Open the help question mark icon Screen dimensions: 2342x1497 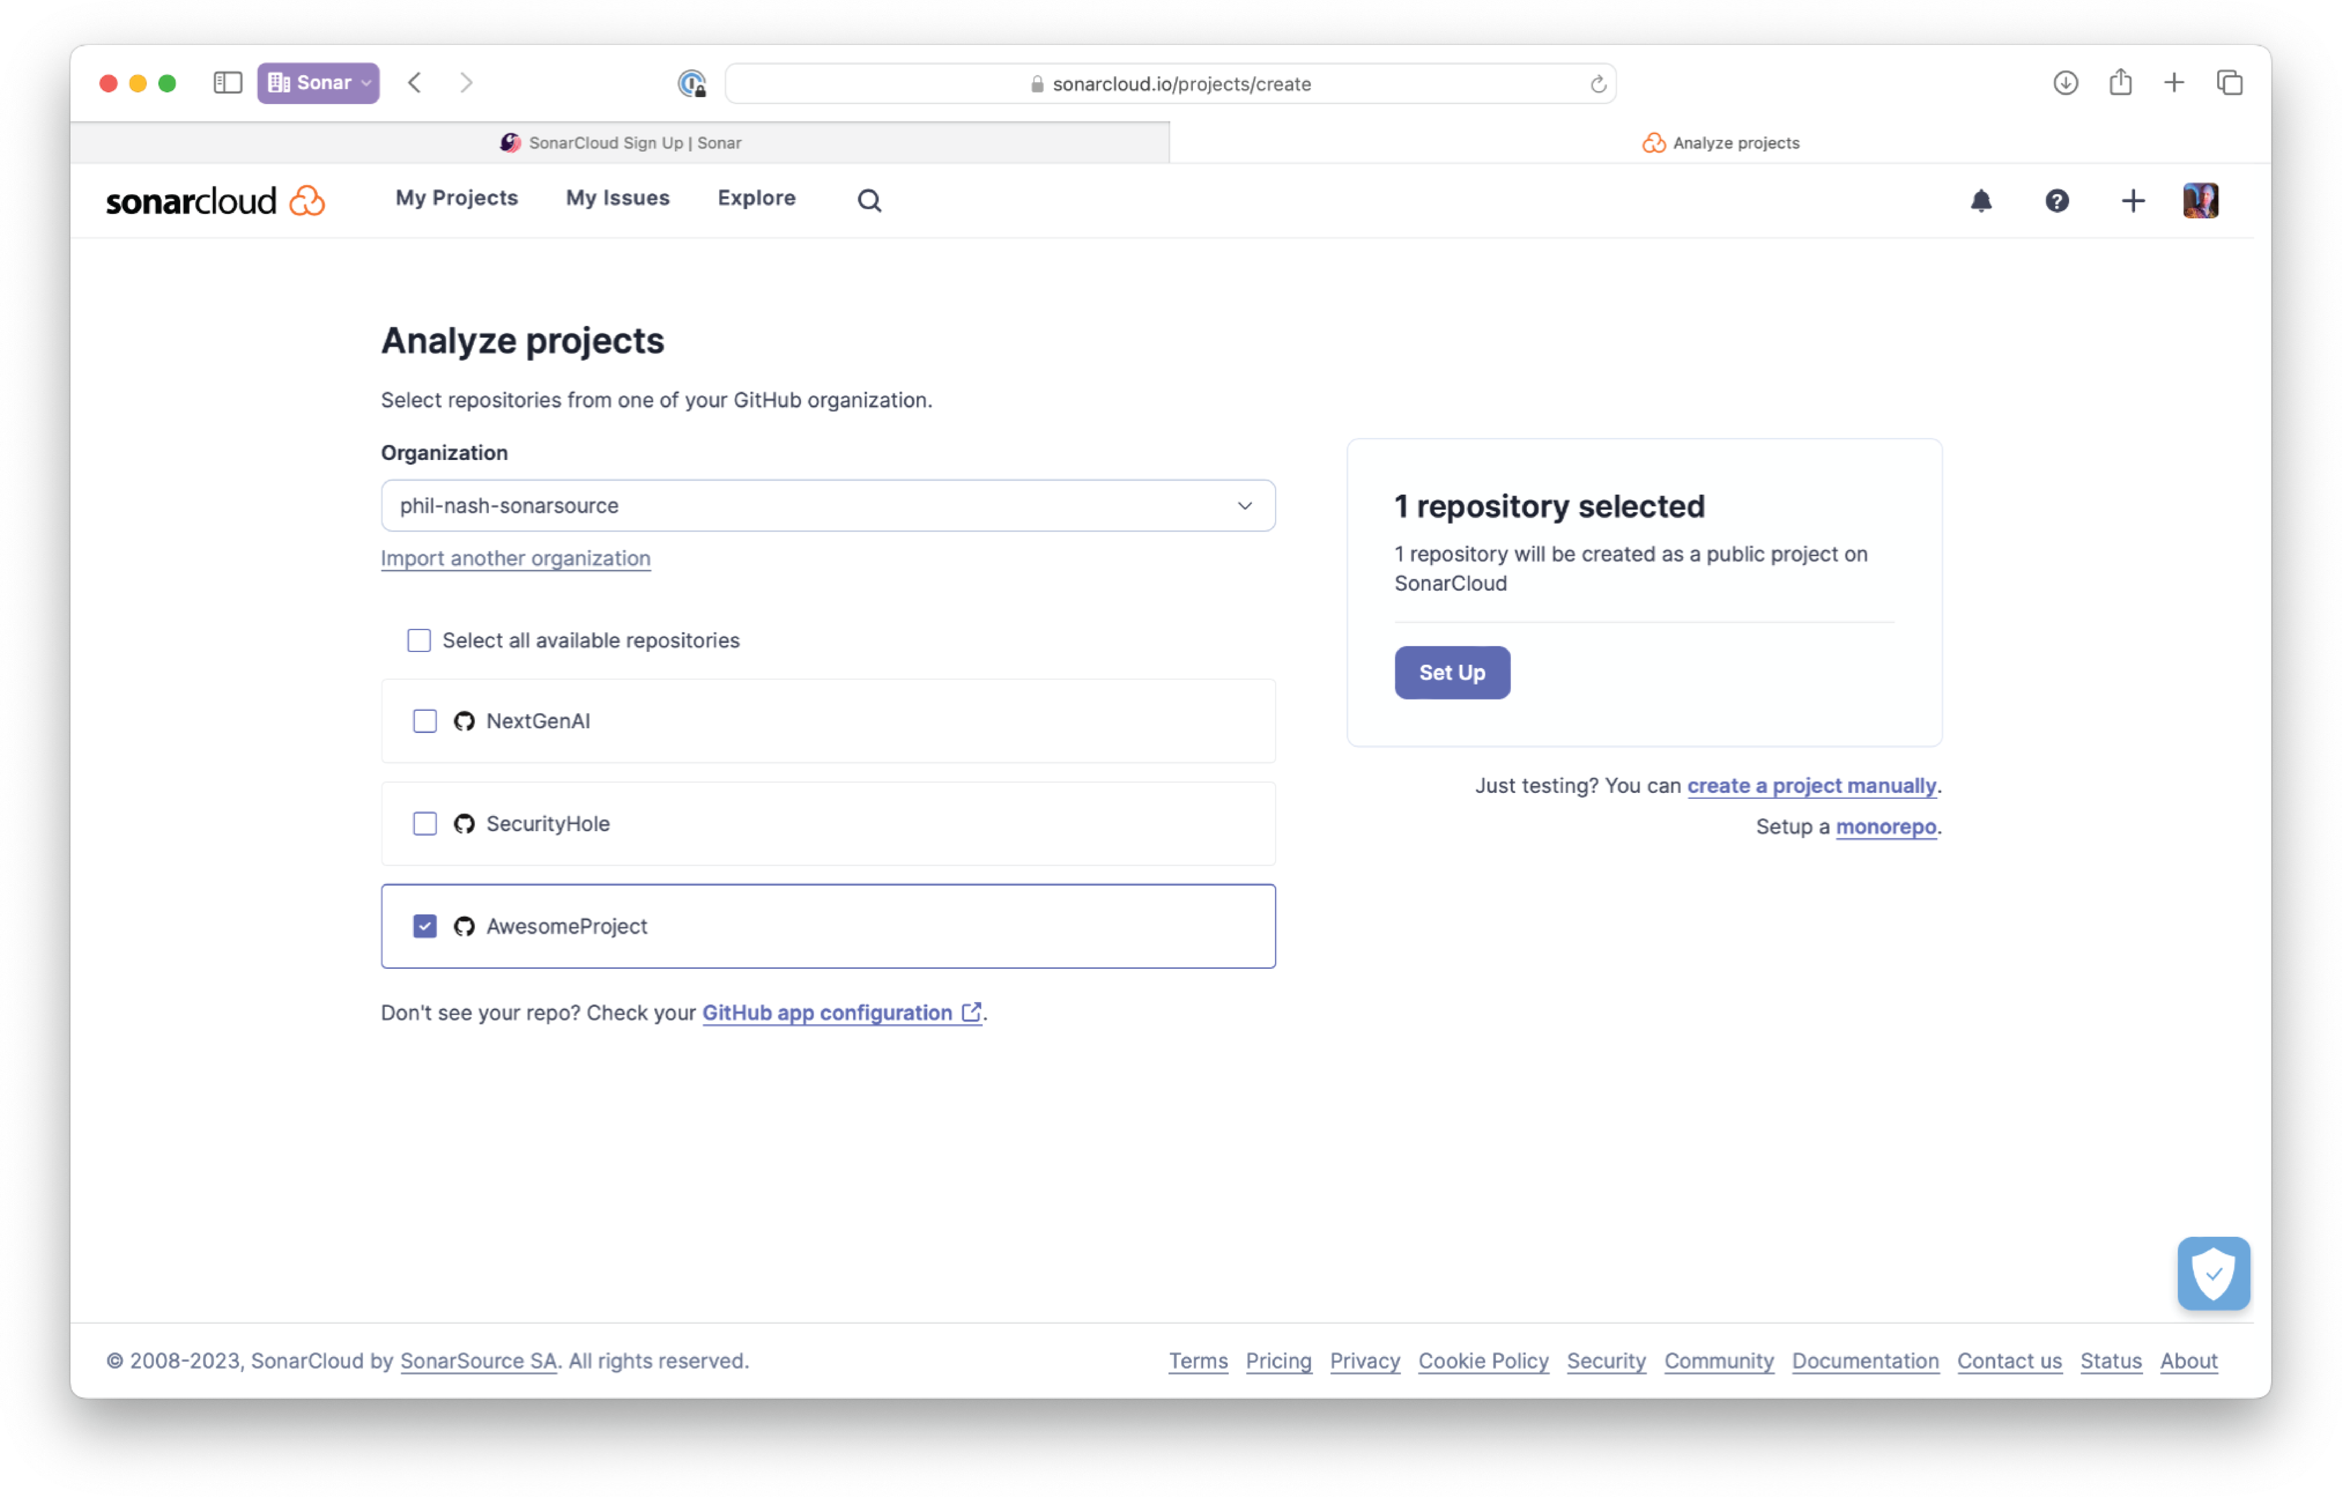[x=2057, y=200]
